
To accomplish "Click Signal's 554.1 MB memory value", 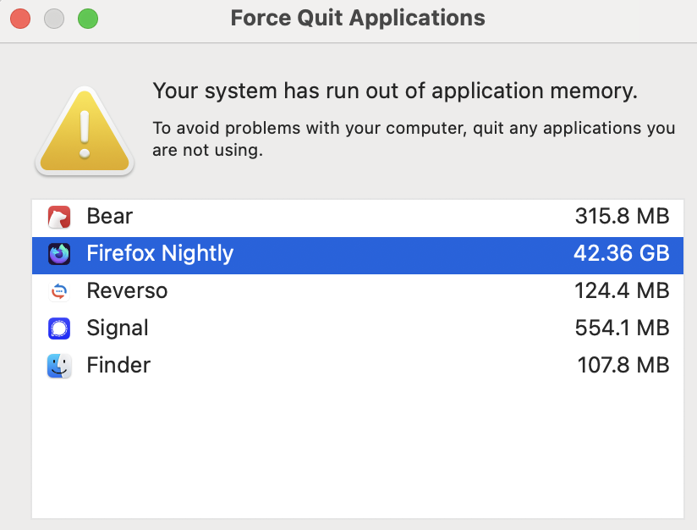I will [622, 328].
